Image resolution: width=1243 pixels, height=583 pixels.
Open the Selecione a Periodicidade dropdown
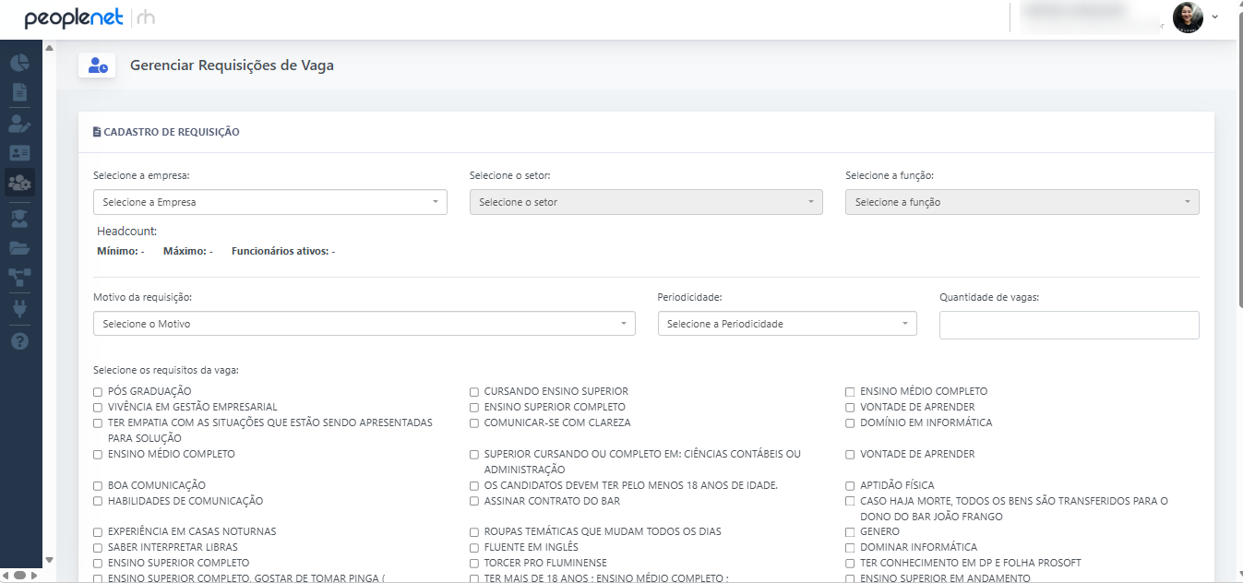(x=787, y=324)
